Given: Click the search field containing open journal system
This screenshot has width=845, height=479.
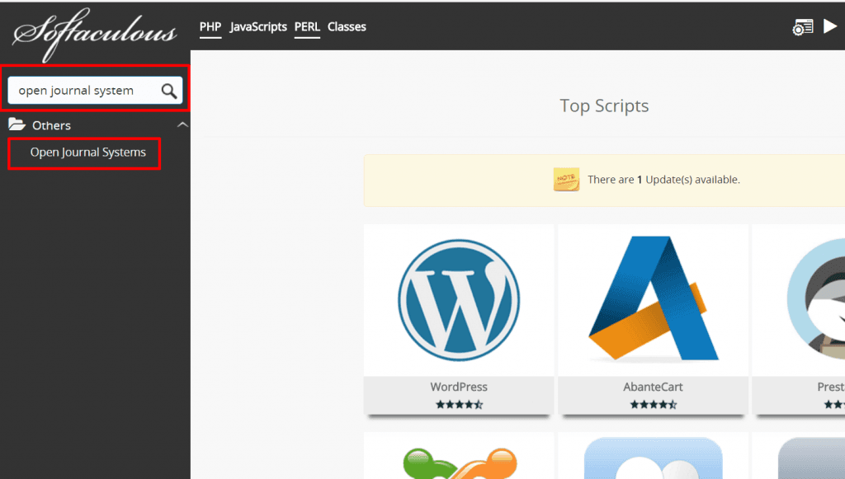Looking at the screenshot, I should coord(95,91).
